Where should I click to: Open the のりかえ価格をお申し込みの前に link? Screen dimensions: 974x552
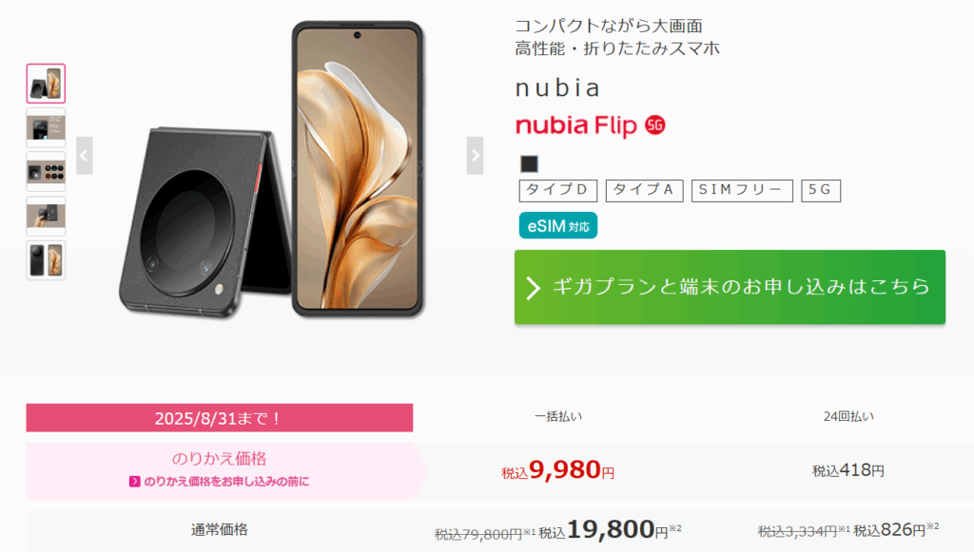(x=226, y=482)
